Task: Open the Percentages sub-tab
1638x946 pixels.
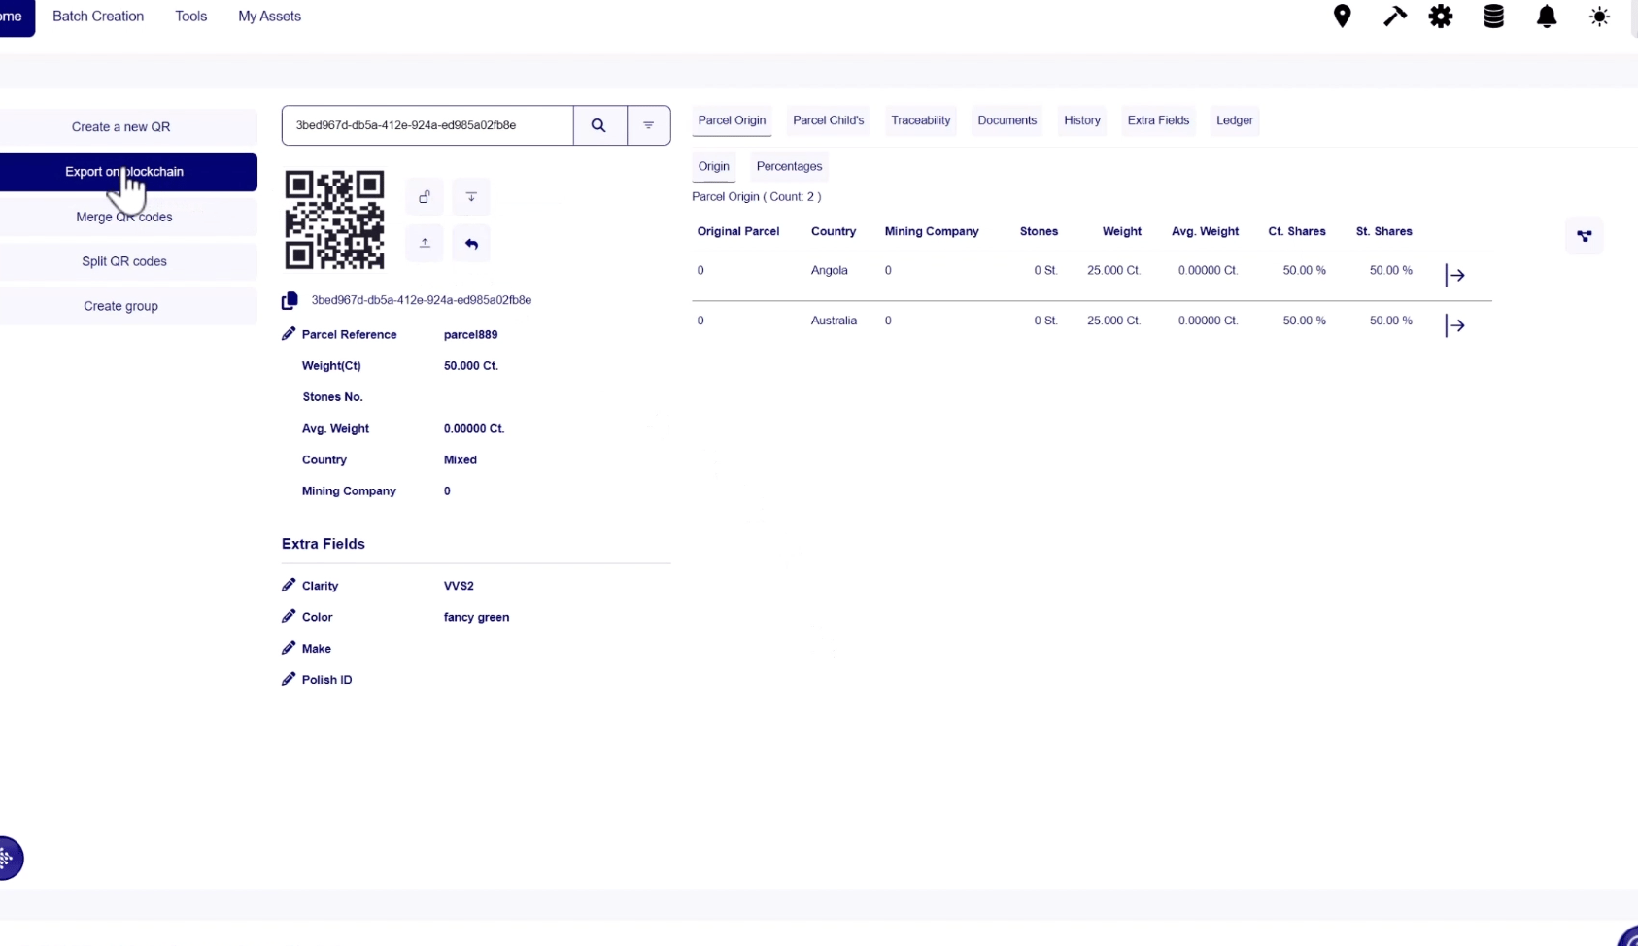Action: [x=789, y=166]
